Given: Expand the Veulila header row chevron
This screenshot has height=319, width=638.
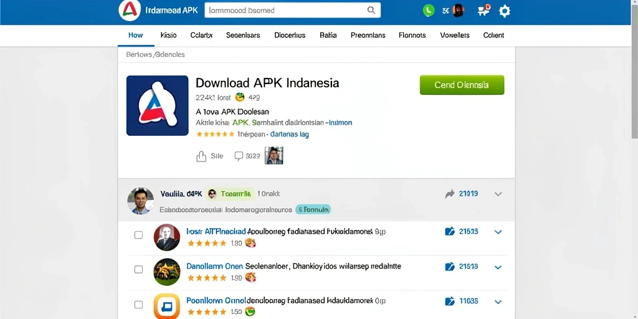Looking at the screenshot, I should (x=498, y=194).
